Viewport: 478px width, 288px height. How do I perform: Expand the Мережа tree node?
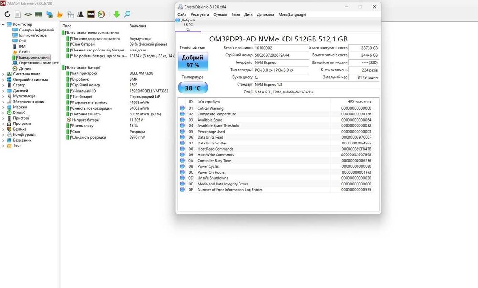[x=3, y=107]
